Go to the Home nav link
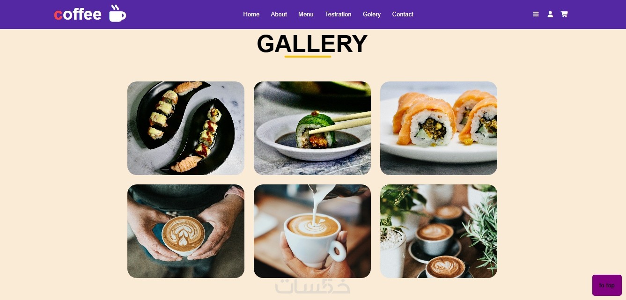 click(x=251, y=15)
